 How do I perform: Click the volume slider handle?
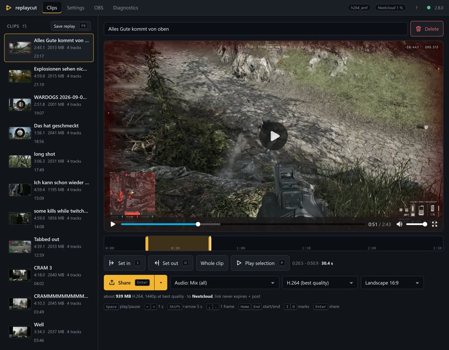tap(425, 224)
